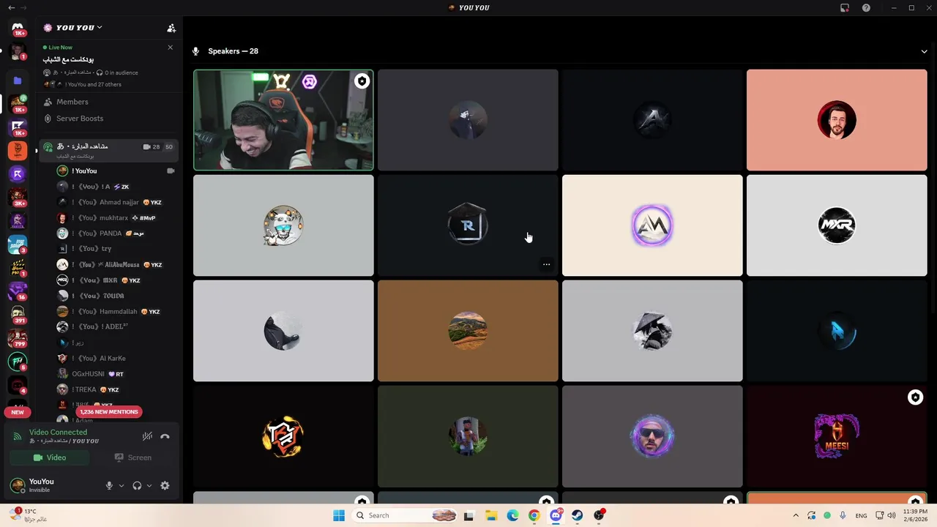This screenshot has width=937, height=527.
Task: Open server with 799 notification badge
Action: click(x=18, y=338)
